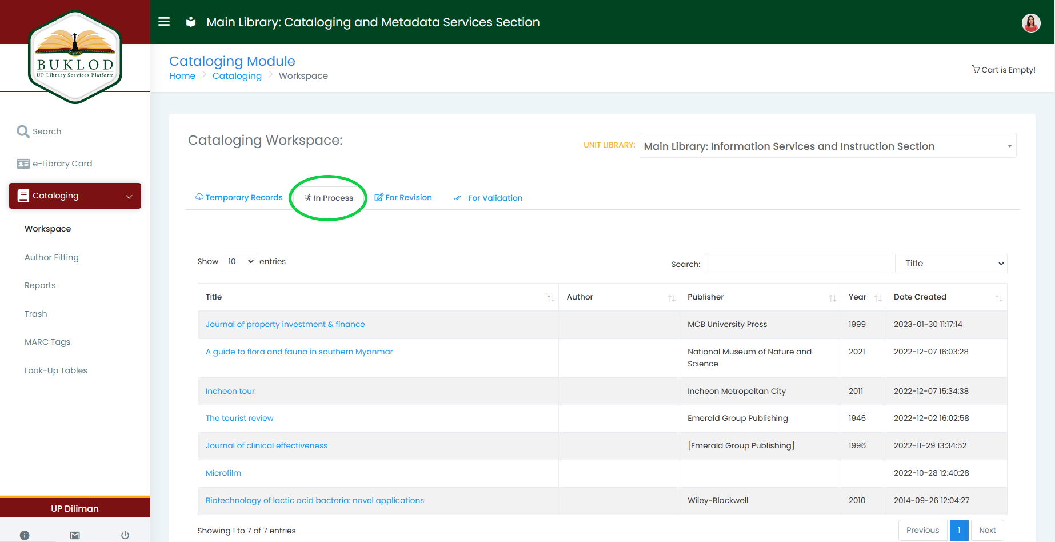
Task: Click the info icon at sidebar bottom
Action: (25, 535)
